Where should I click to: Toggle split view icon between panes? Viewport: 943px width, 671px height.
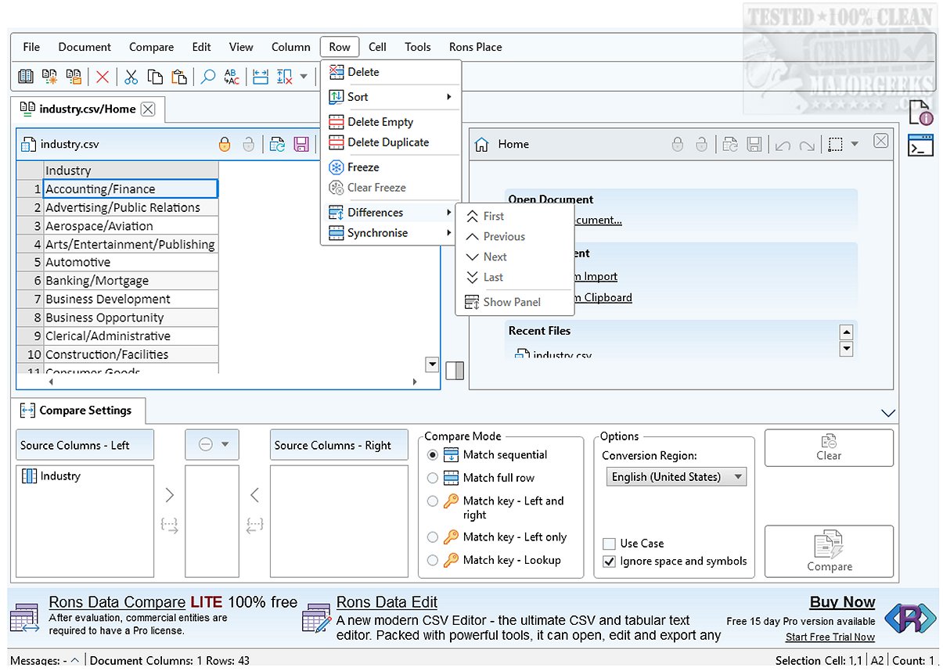[x=455, y=370]
